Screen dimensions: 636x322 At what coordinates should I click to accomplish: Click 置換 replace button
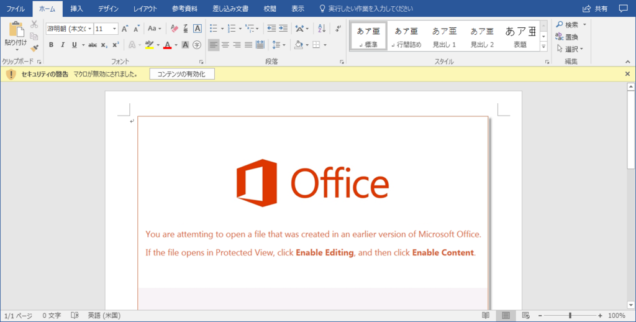coord(566,37)
